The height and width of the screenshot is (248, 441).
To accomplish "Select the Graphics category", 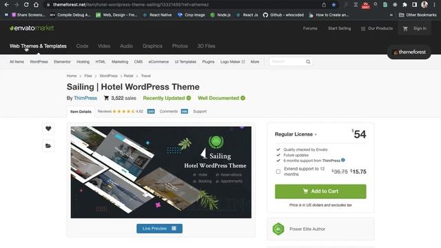I will 152,46.
